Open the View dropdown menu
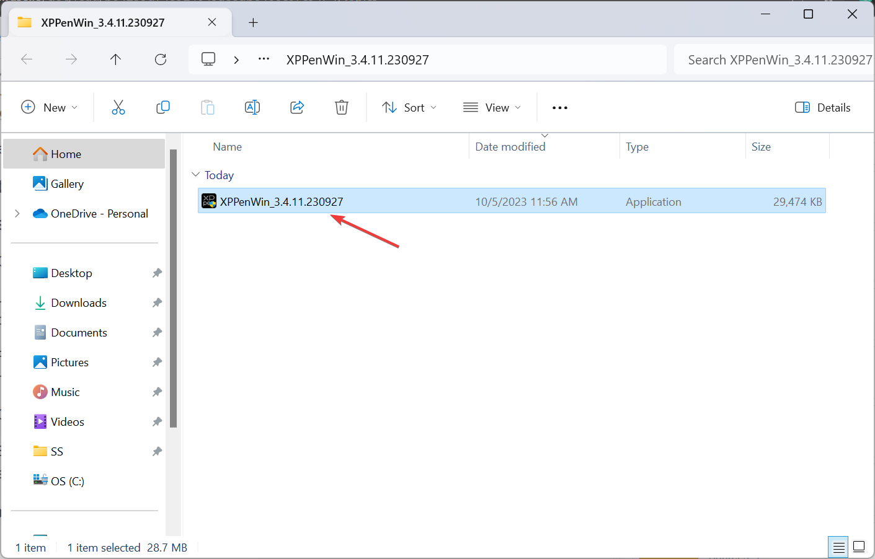This screenshot has width=875, height=559. [x=492, y=107]
